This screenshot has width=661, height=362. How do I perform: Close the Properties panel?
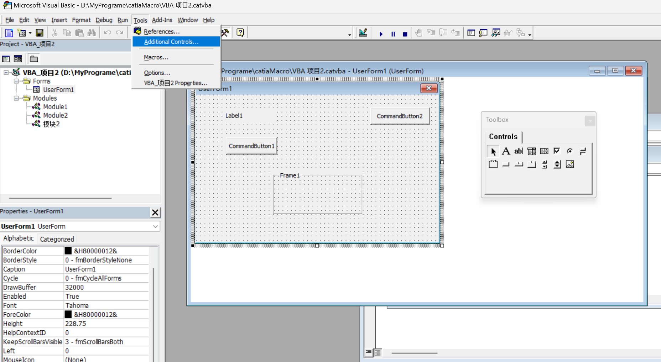pos(155,213)
